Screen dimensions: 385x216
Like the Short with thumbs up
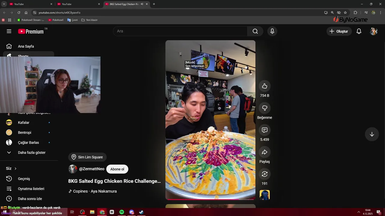click(265, 86)
